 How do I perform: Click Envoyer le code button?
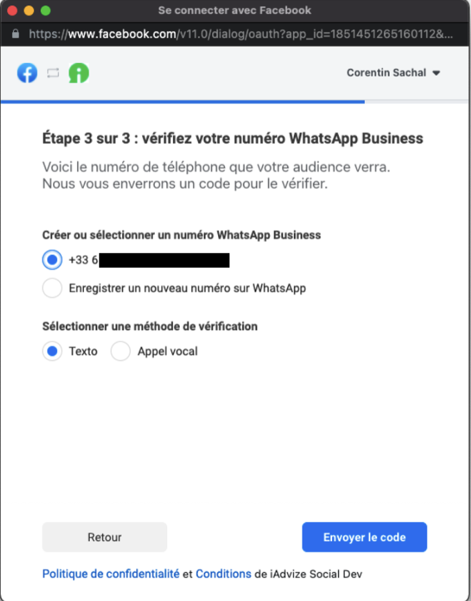(x=364, y=537)
